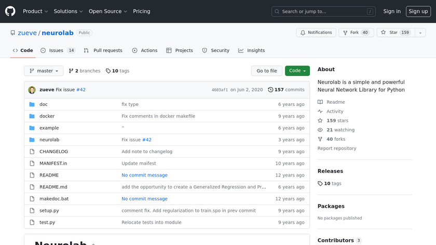The image size is (436, 245).
Task: Click the Sign up button
Action: click(418, 11)
